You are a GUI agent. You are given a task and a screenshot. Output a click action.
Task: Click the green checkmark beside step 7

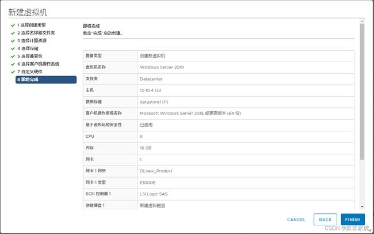(x=13, y=71)
